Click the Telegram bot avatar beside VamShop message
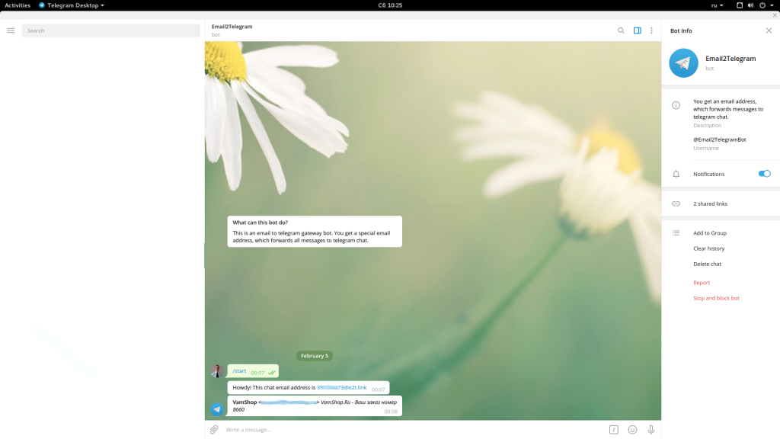This screenshot has height=439, width=780. (217, 409)
